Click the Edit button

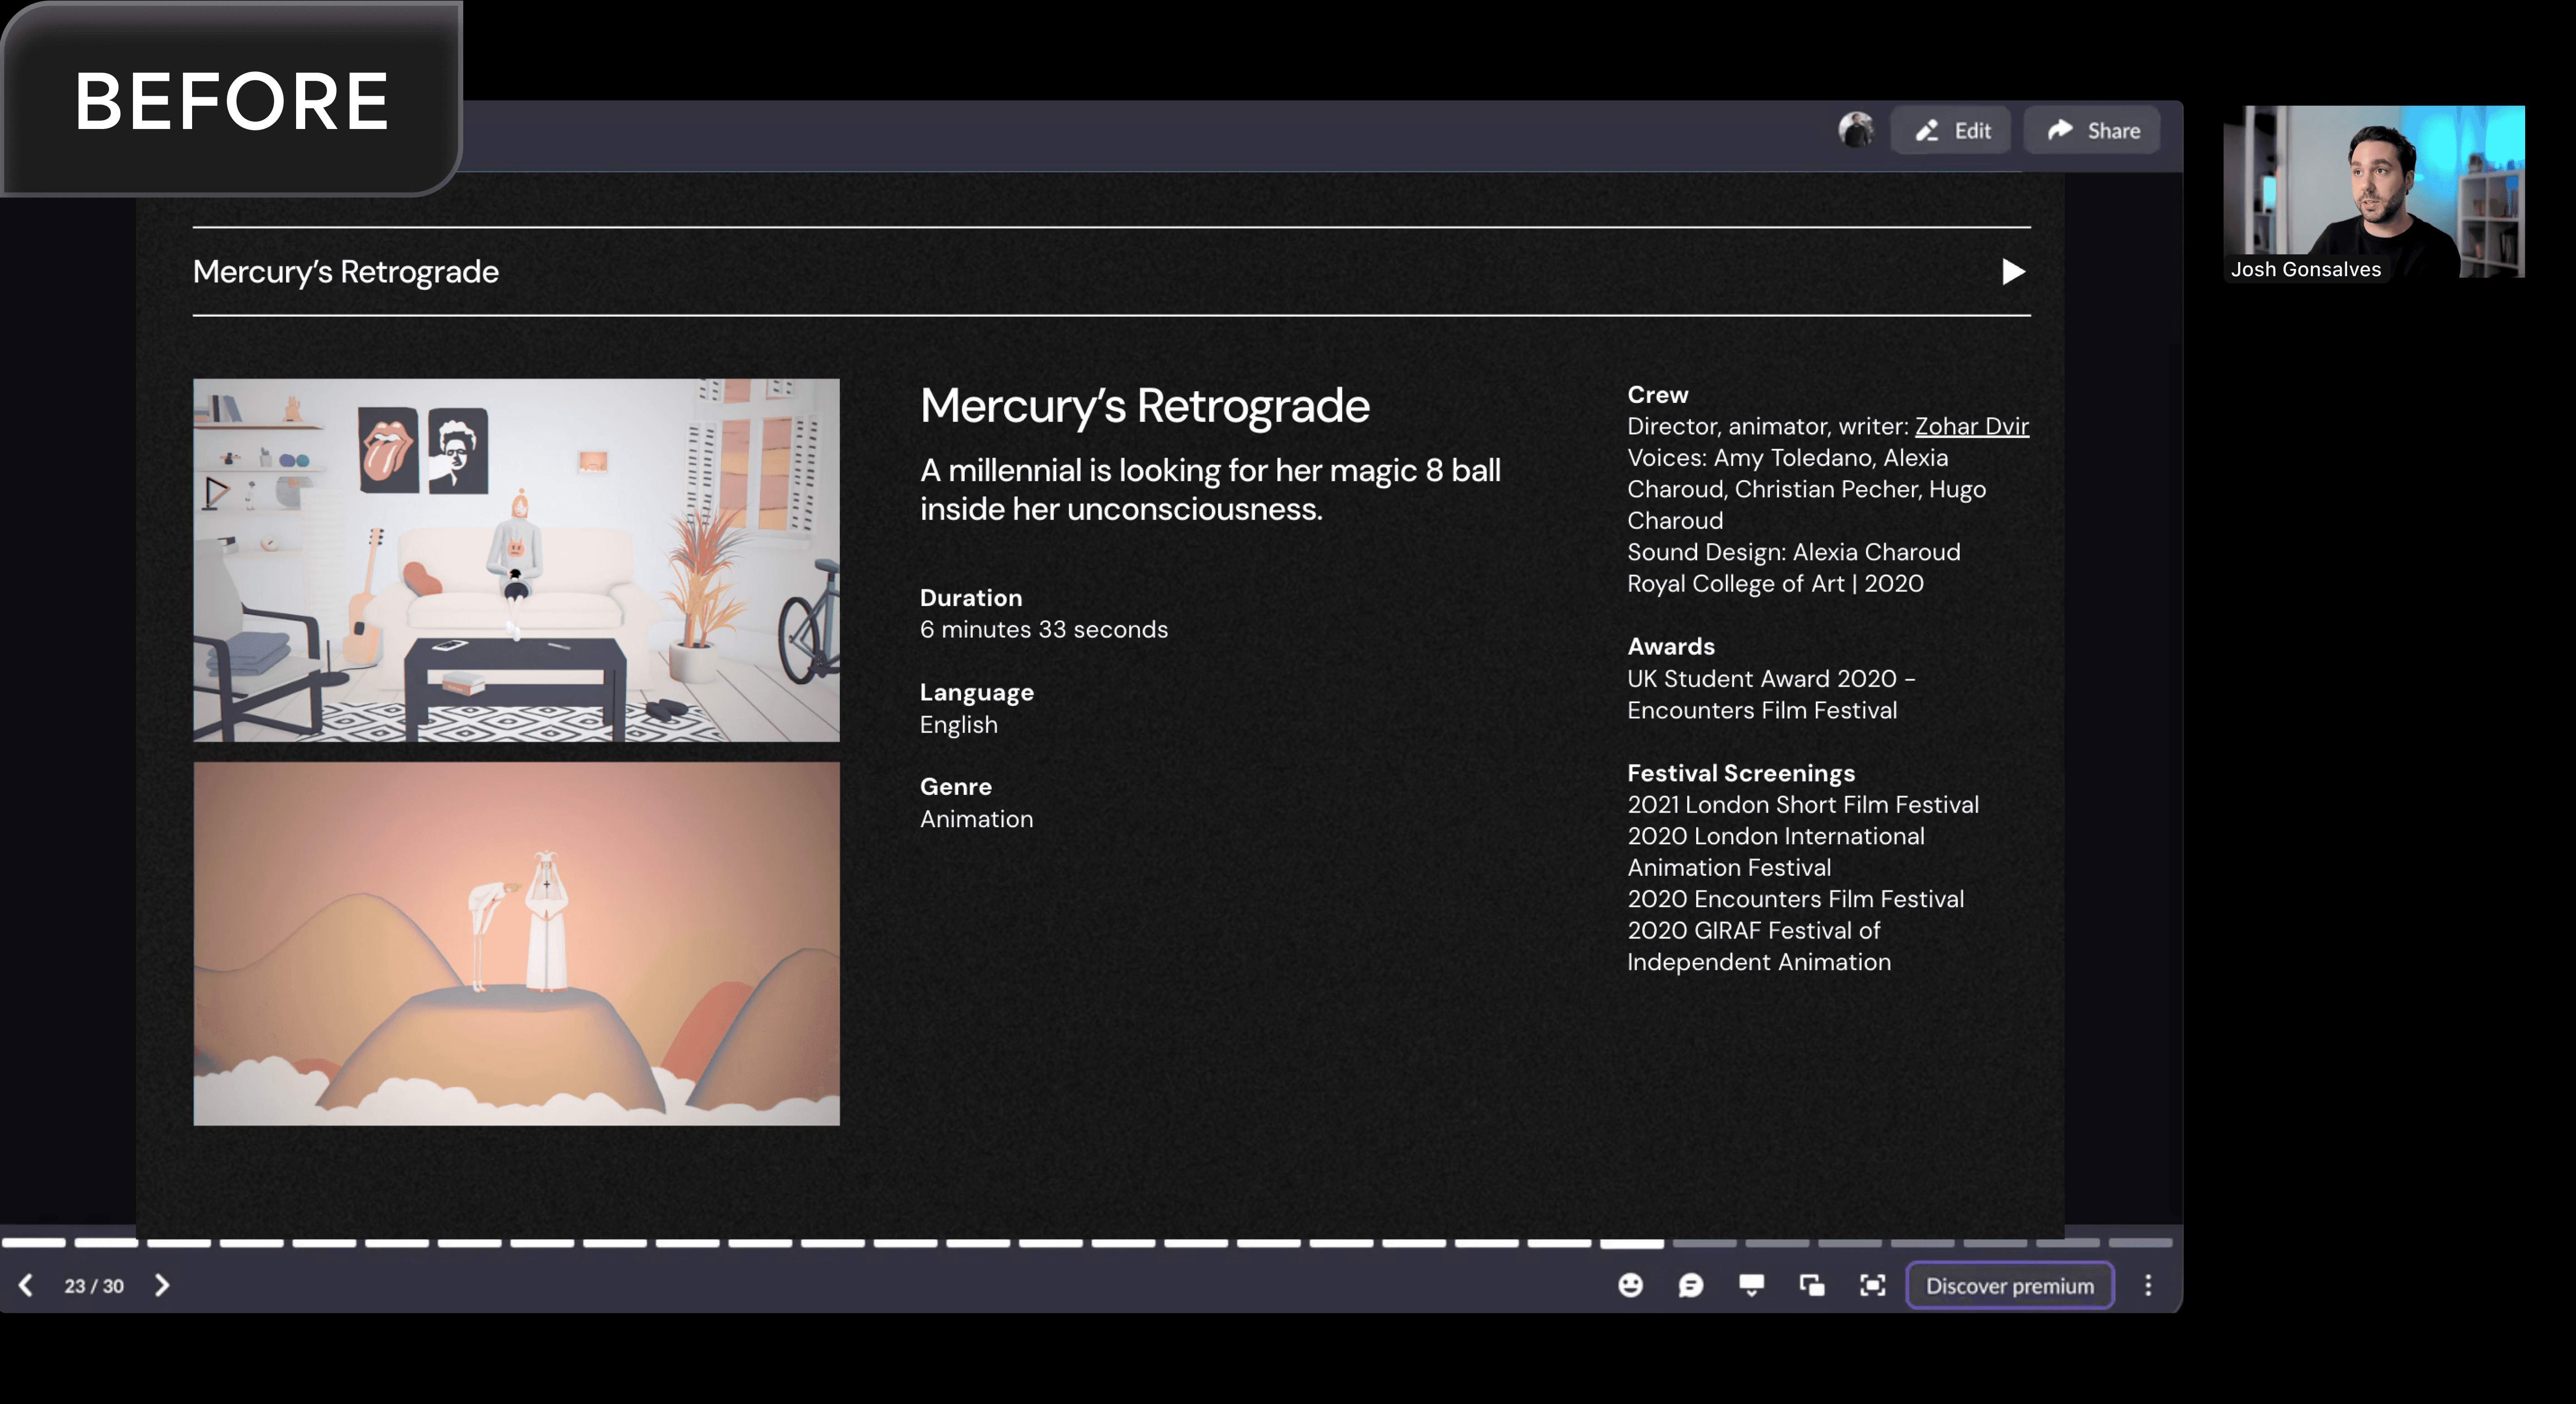point(1951,131)
